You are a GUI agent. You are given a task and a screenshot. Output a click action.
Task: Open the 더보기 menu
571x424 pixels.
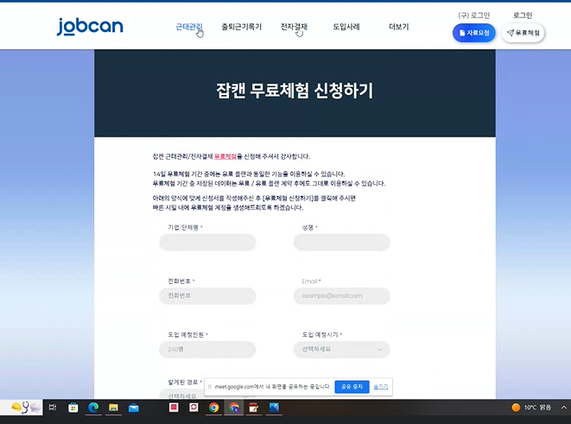coord(399,27)
